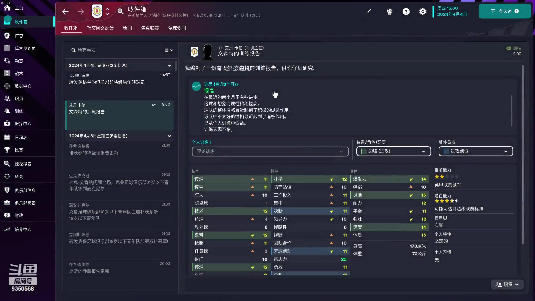Viewport: 535px width, 301px height.
Task: Open game settings with the gear icon
Action: [423, 11]
